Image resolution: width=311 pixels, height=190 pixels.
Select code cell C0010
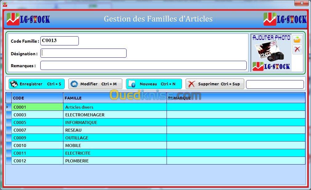(x=37, y=145)
